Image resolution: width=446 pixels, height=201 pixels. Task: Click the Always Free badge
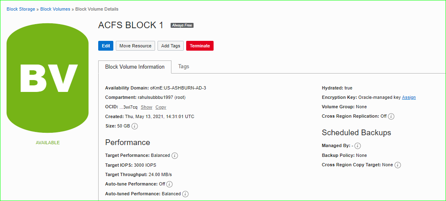182,25
